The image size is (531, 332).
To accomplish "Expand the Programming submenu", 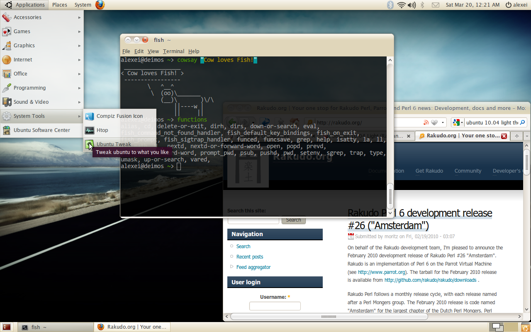I will point(41,88).
